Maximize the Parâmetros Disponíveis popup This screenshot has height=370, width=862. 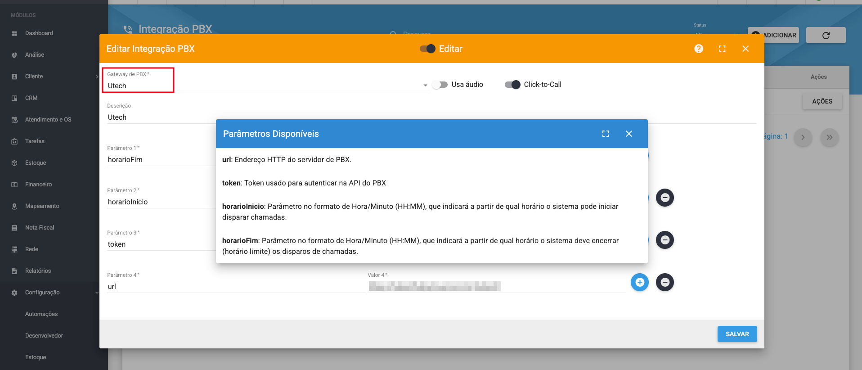(x=606, y=134)
